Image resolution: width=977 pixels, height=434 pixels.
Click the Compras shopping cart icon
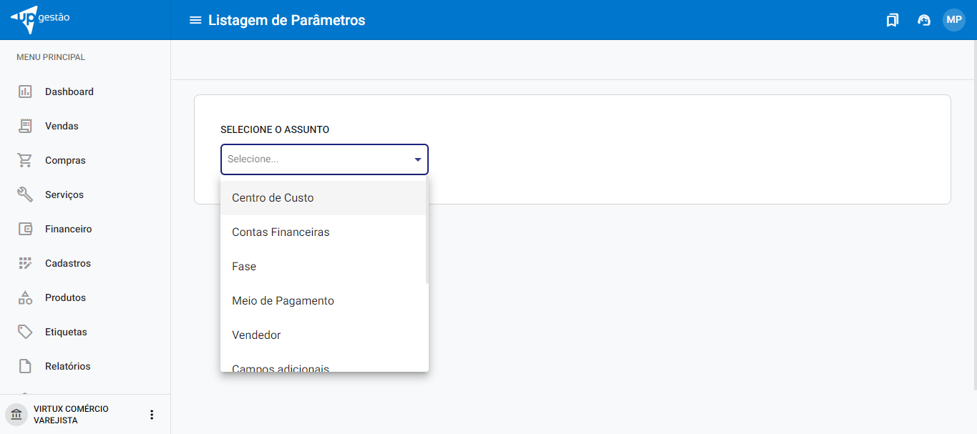coord(25,160)
